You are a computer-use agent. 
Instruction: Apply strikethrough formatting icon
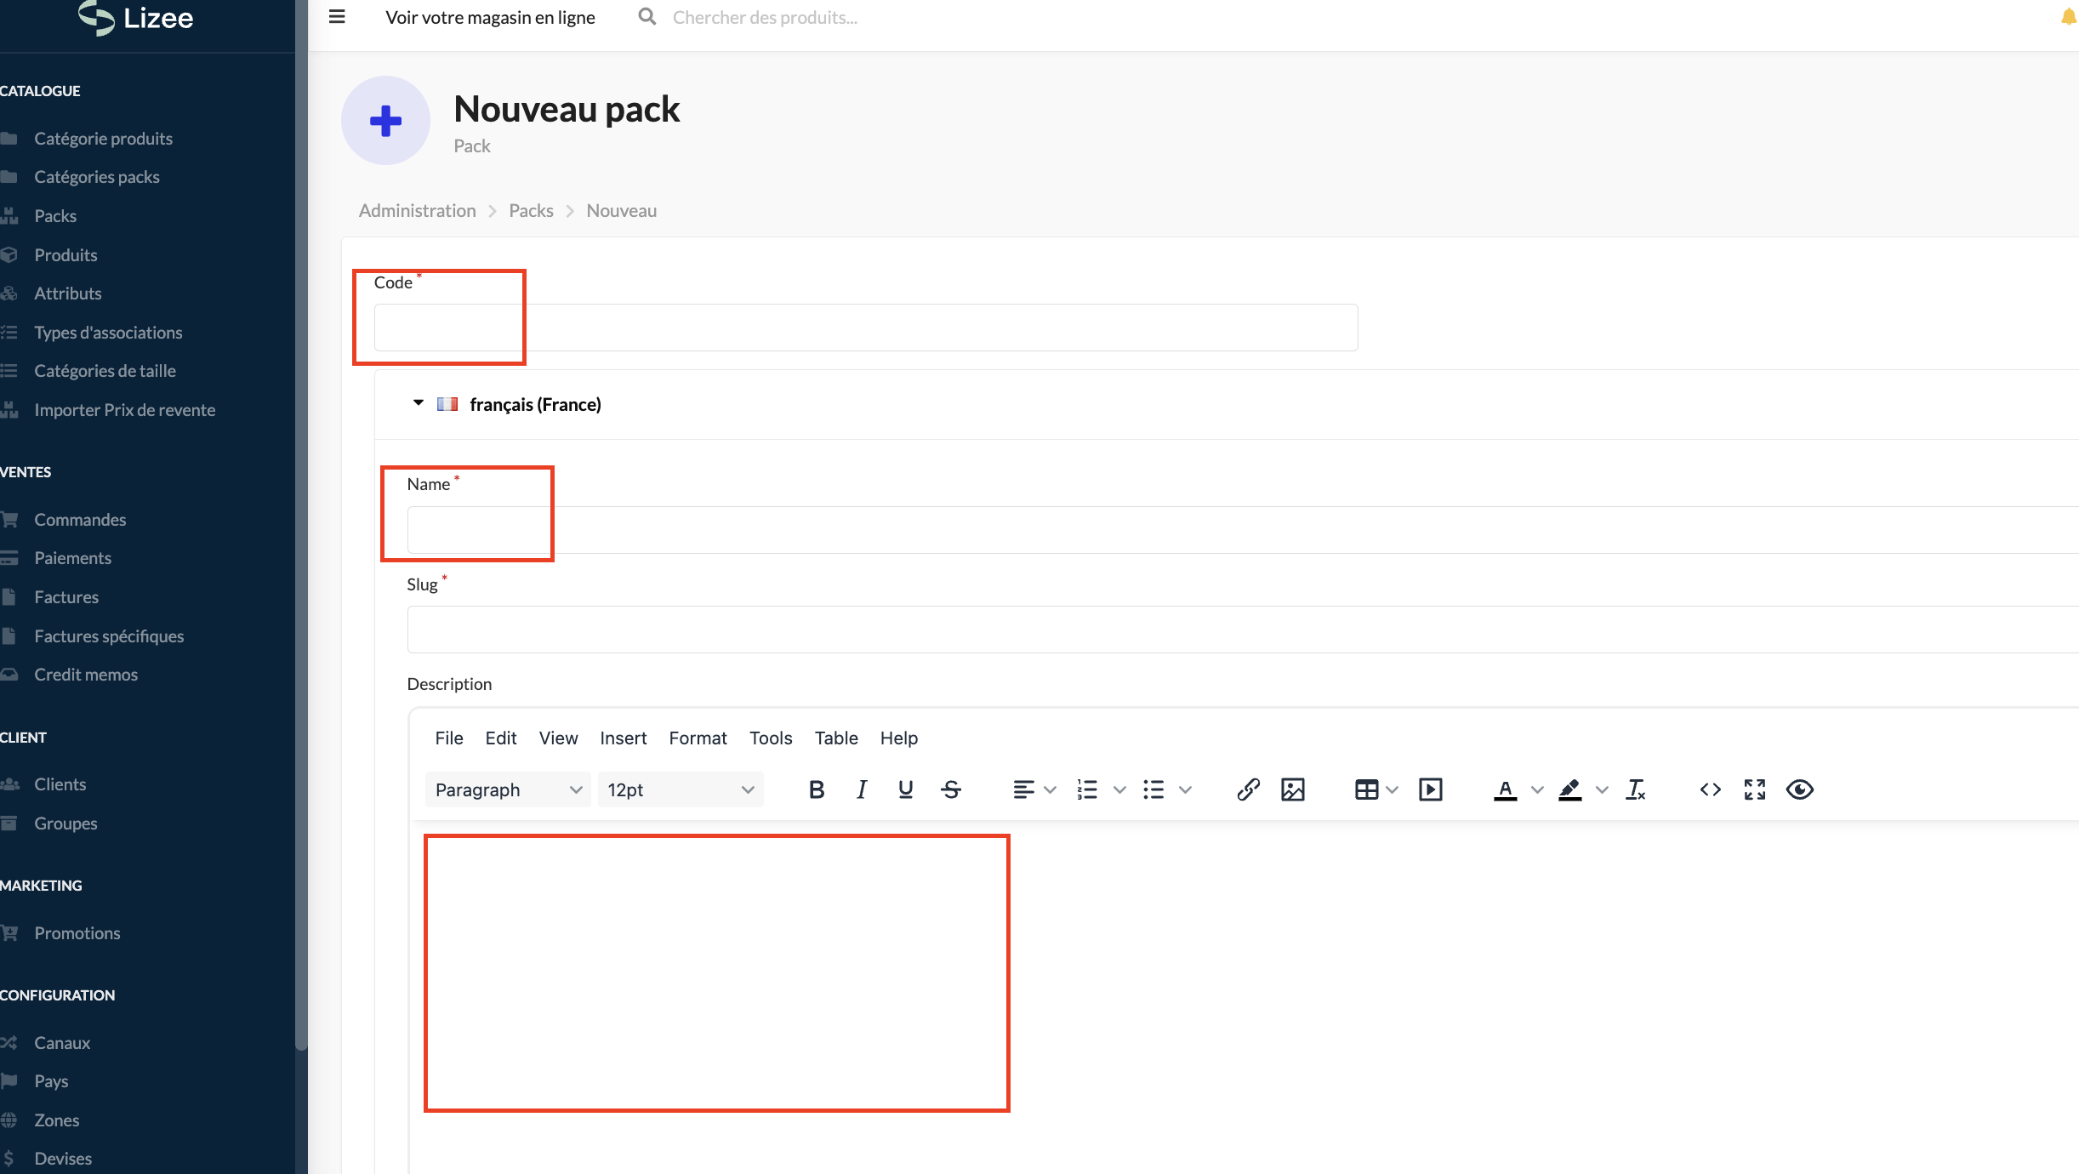(x=951, y=789)
